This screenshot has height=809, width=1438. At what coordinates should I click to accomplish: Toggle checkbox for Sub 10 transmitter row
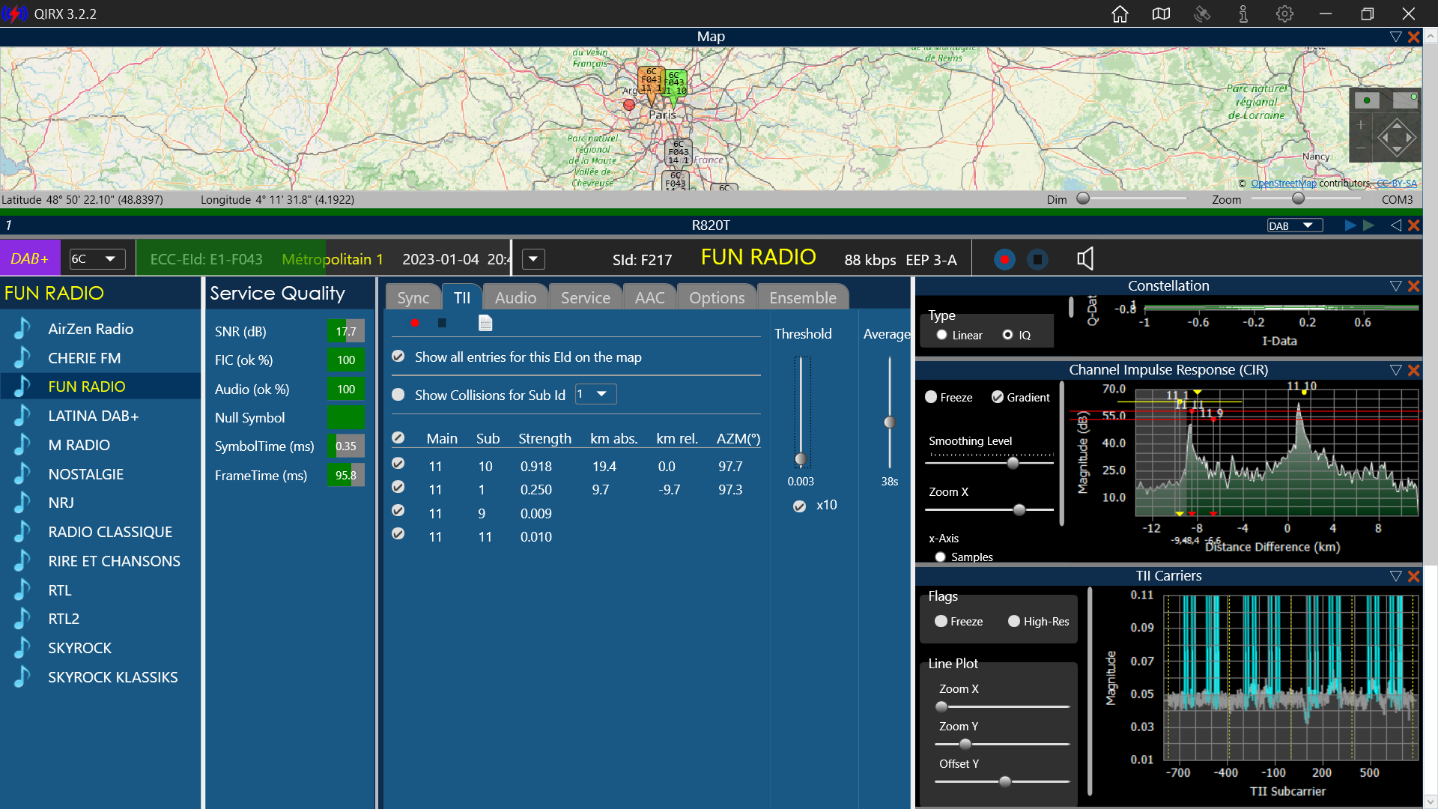398,464
